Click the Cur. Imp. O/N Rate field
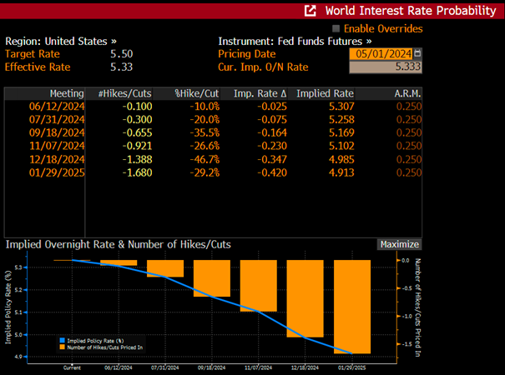 point(386,67)
